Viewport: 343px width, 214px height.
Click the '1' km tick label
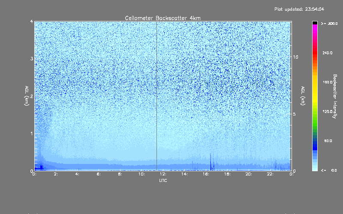[32, 134]
